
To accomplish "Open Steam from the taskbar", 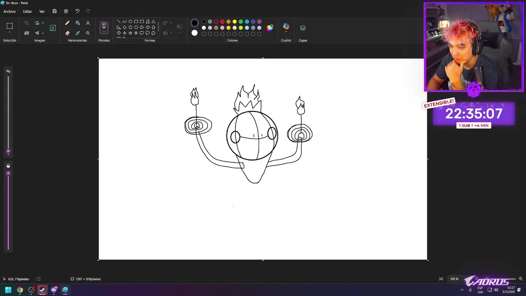I will point(42,290).
